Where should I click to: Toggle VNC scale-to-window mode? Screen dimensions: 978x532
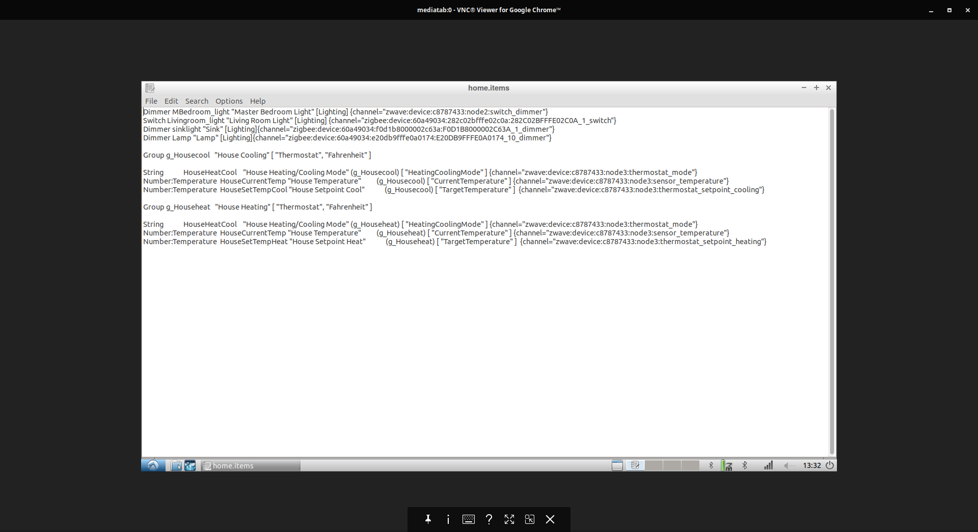(530, 519)
